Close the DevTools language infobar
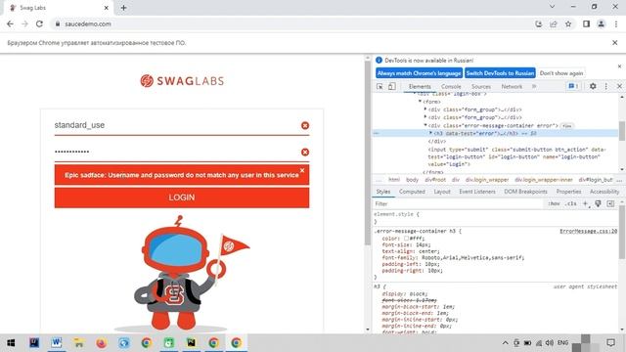Screen dimensions: 626x352 [x=619, y=66]
